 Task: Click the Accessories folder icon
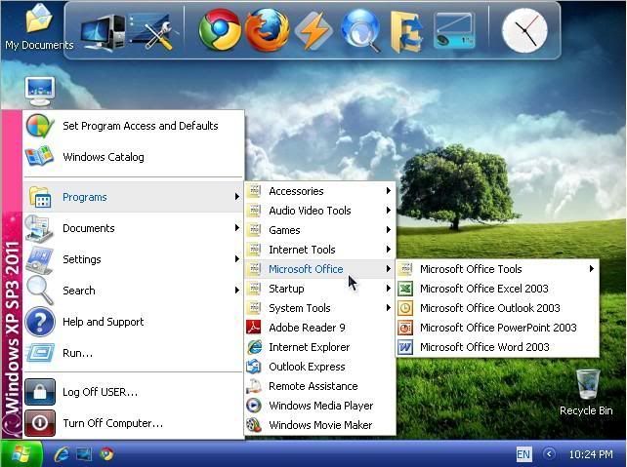pyautogui.click(x=254, y=191)
